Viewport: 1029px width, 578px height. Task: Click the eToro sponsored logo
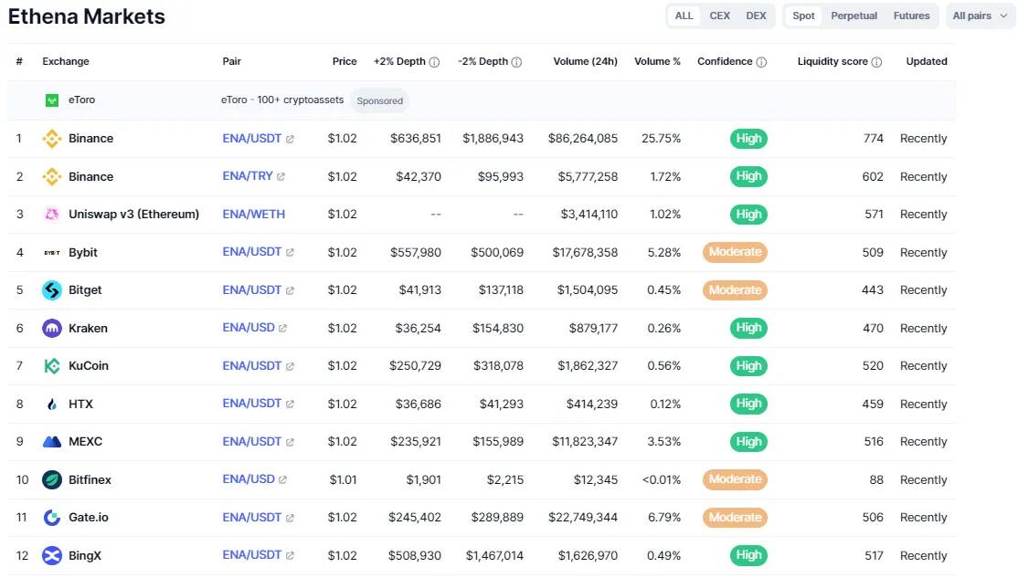(52, 100)
